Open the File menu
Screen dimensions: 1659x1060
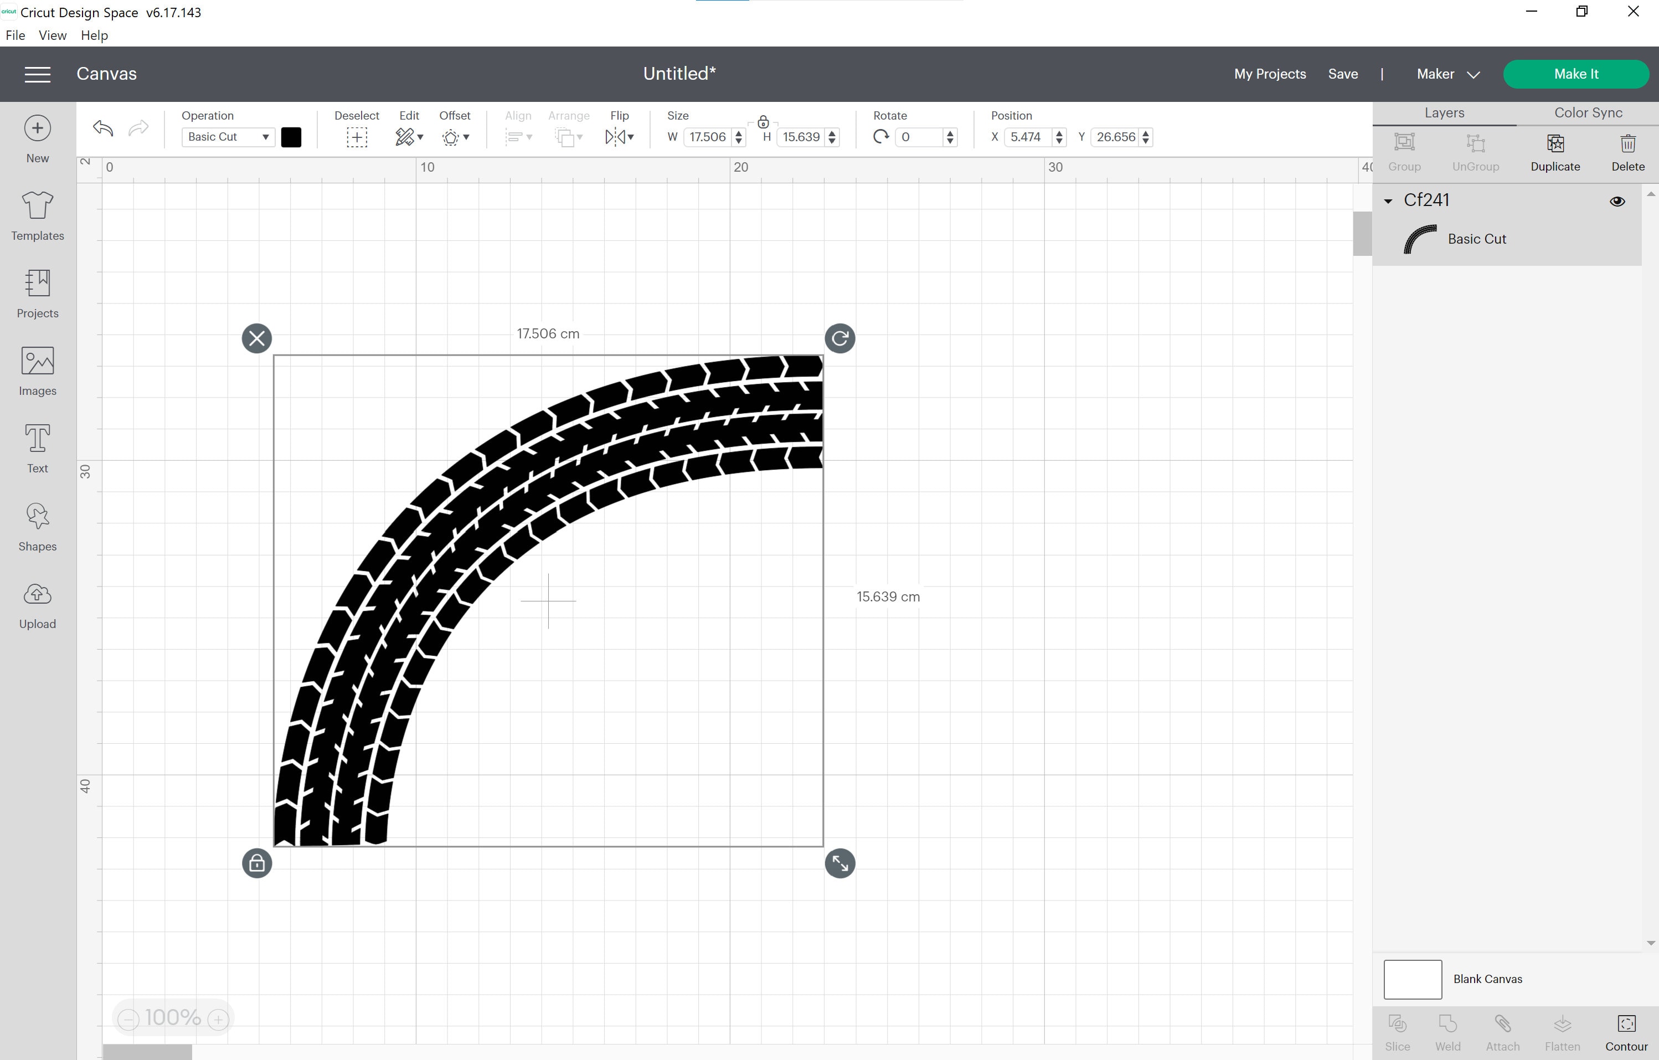15,35
